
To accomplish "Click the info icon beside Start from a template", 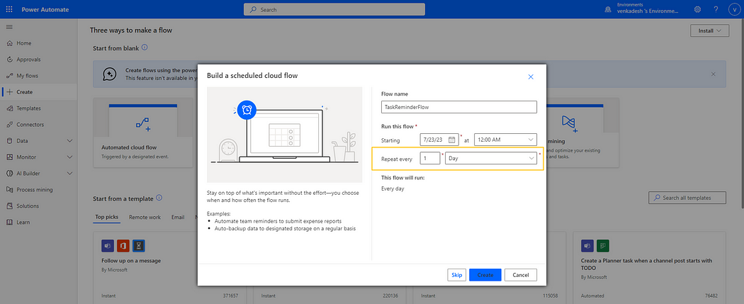I will (159, 198).
